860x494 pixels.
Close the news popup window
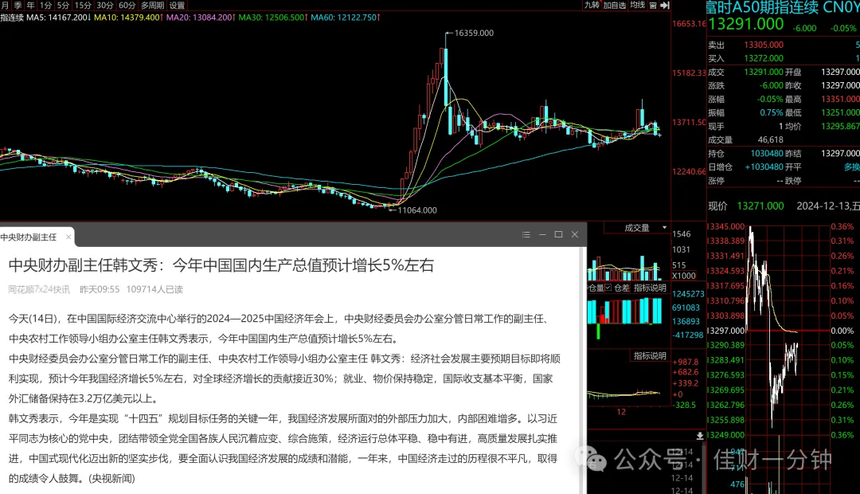[x=575, y=234]
